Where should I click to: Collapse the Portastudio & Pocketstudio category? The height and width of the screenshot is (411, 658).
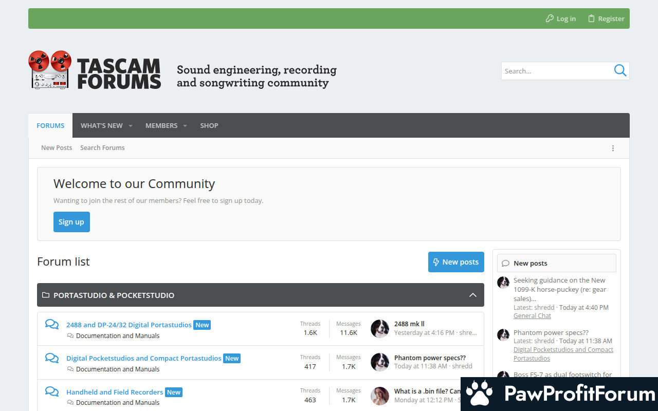tap(473, 295)
